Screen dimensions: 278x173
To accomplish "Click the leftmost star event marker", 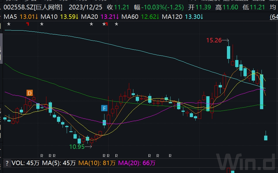I will (x=9, y=24).
